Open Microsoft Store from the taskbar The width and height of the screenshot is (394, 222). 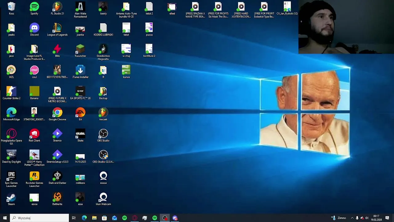[104, 218]
